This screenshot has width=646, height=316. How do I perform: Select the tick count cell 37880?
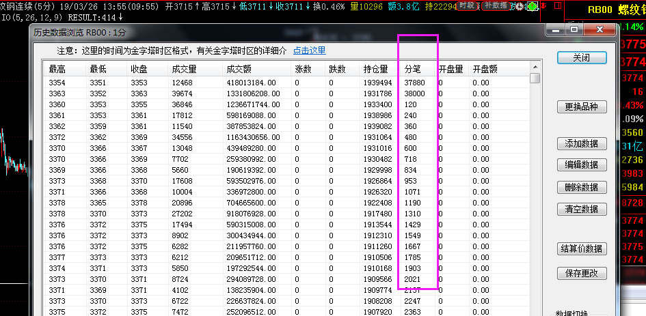click(414, 83)
